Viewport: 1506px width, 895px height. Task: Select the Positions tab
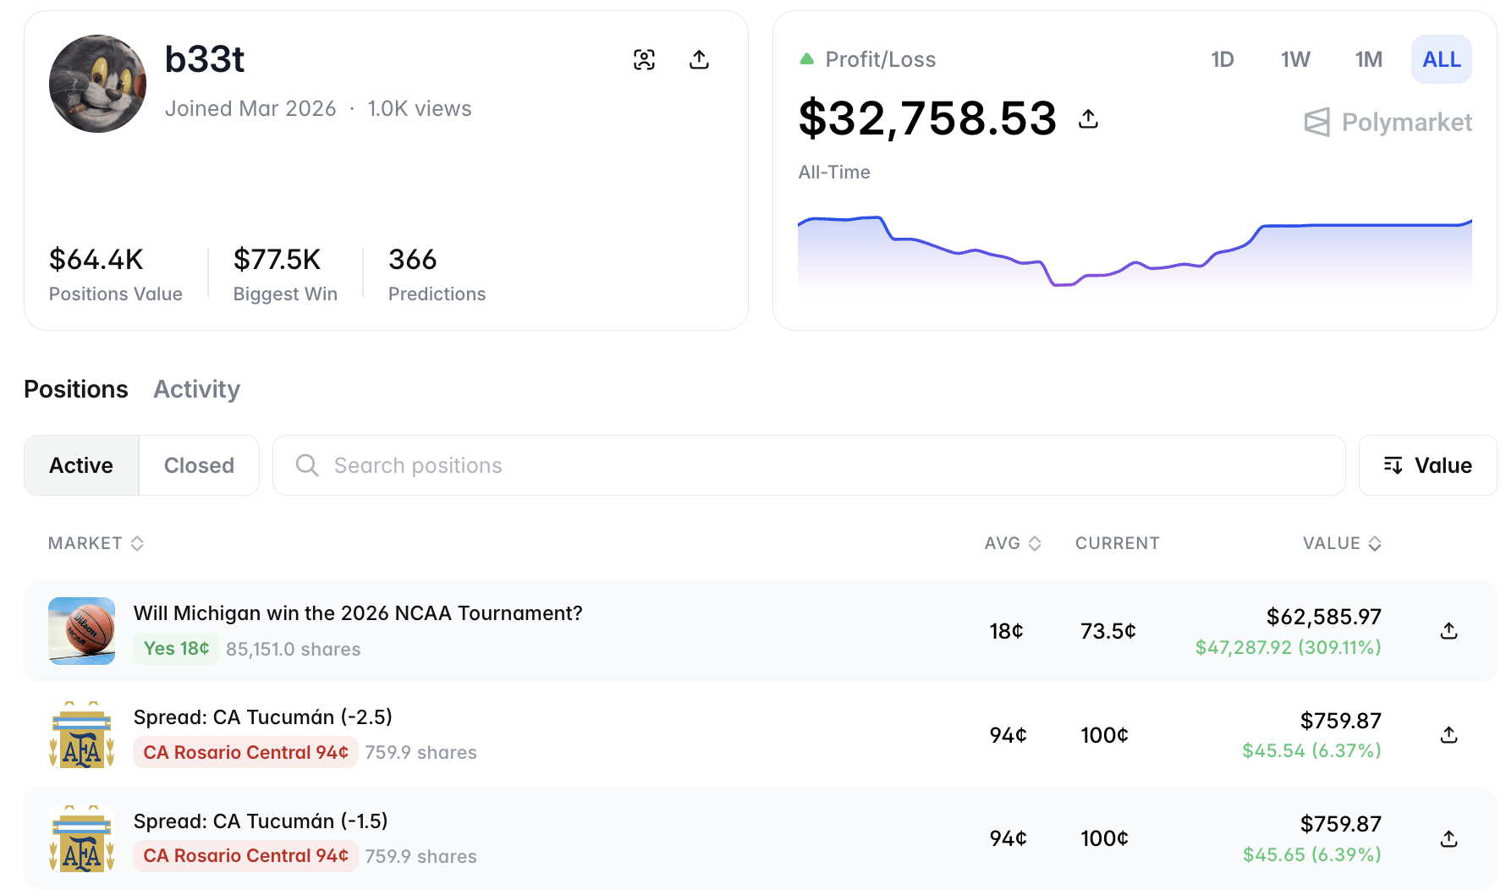[76, 389]
